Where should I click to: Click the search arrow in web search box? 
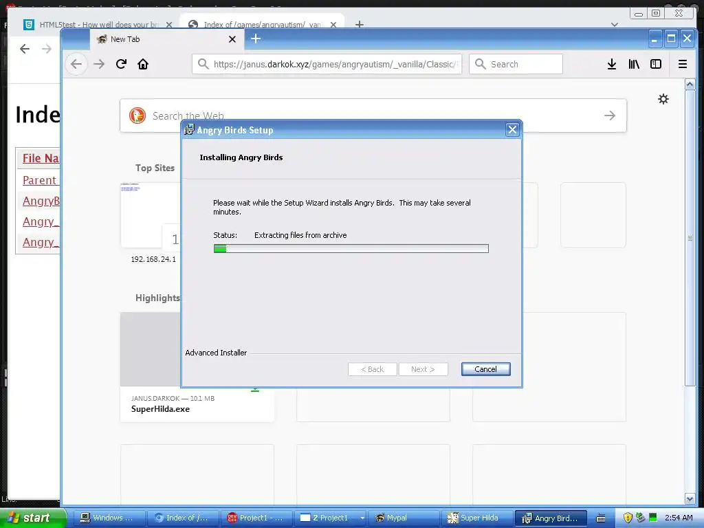pyautogui.click(x=609, y=115)
